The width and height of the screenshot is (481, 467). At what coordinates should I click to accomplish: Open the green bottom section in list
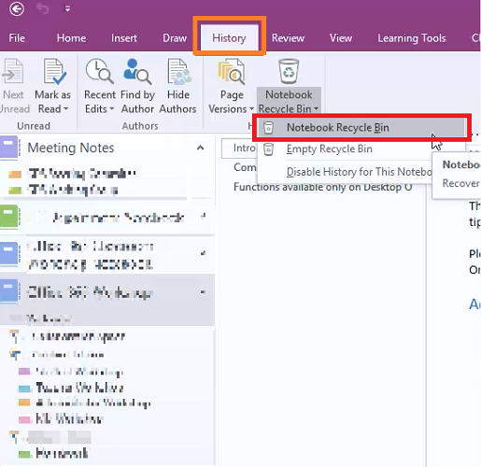[x=24, y=454]
